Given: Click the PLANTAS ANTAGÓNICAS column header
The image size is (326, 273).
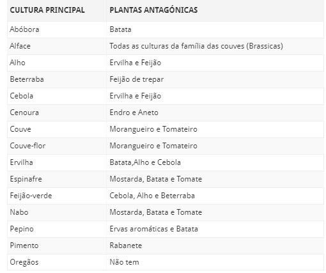Looking at the screenshot, I should 153,10.
